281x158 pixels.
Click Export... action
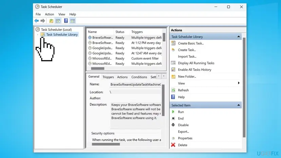tap(184, 132)
